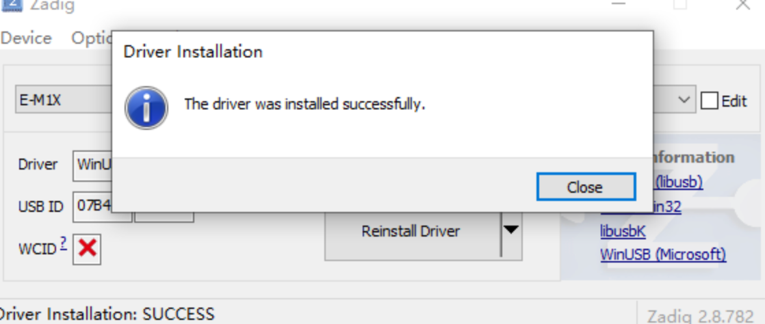
Task: Open the libusbK information link
Action: 623,231
